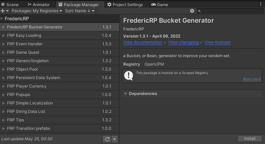Open the View documentation link
265x144 pixels.
[x=143, y=42]
